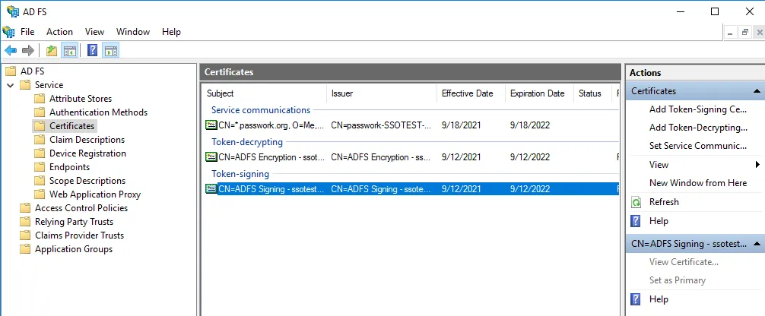Expand the View submenu arrow in Actions
The height and width of the screenshot is (316, 765).
tap(757, 165)
